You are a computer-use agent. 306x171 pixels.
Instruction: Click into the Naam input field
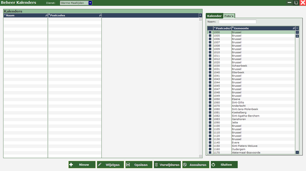(237, 22)
